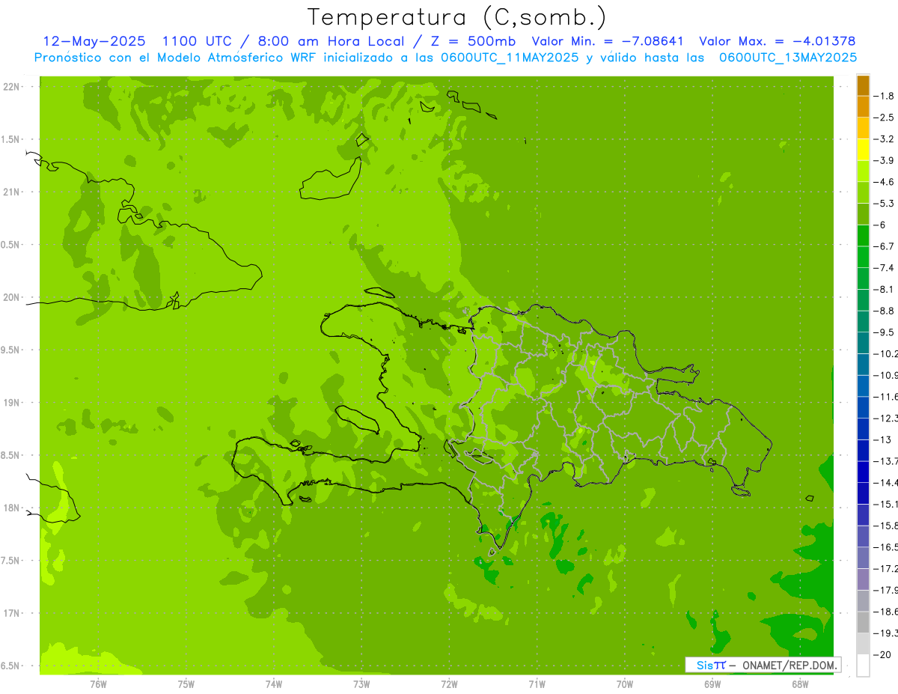Screen dimensions: 898x694
Task: Click the chart title 'Temperatura (C,somb.)'
Action: (x=457, y=17)
